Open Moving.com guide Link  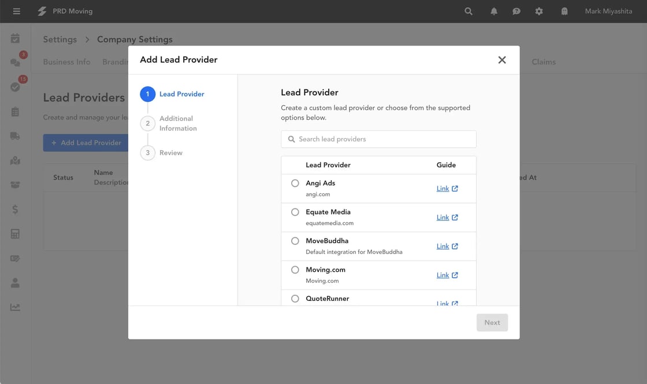(443, 275)
